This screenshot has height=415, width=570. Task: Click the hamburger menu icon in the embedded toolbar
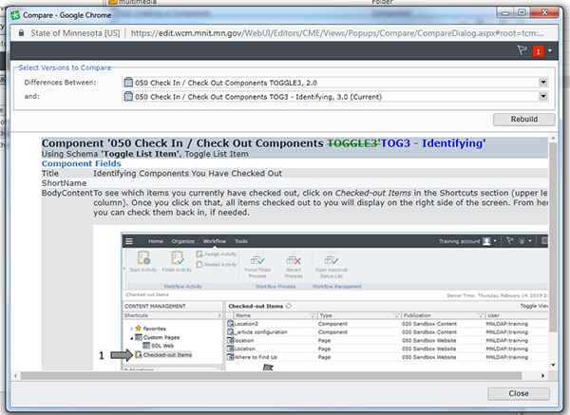tap(131, 242)
